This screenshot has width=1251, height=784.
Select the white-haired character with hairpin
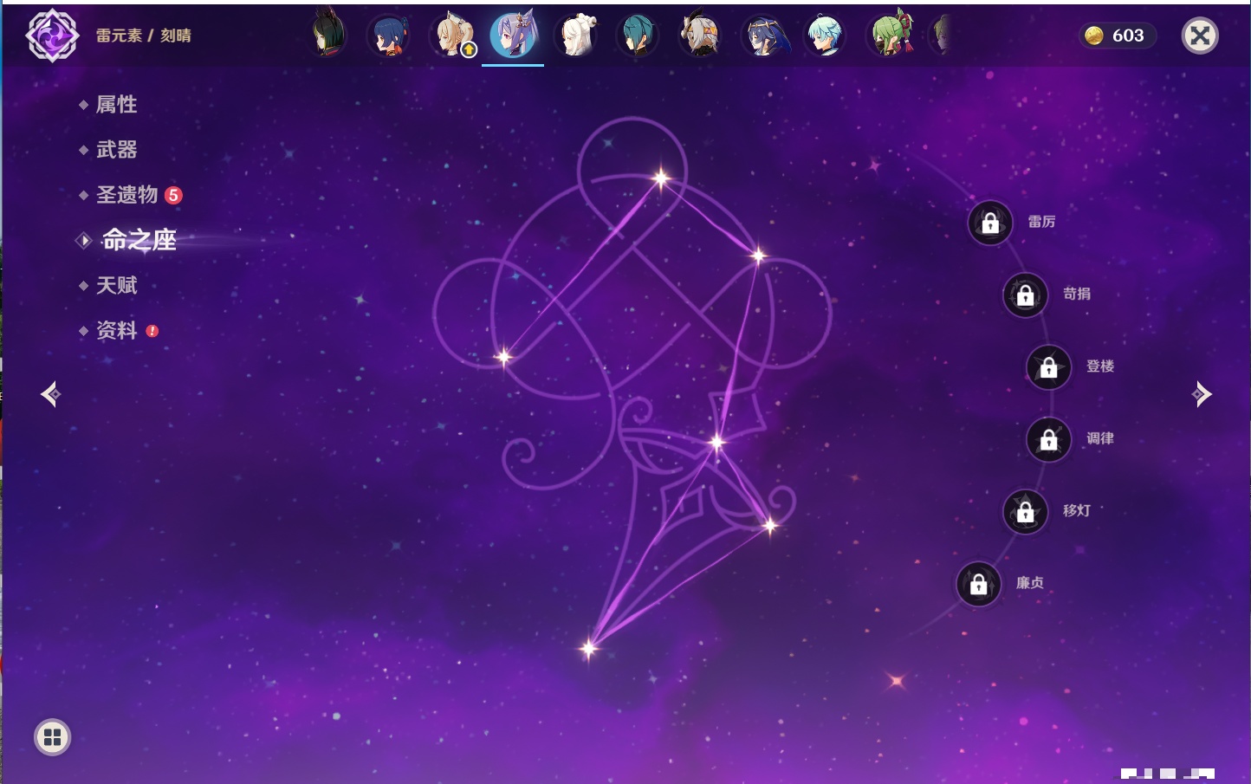[576, 36]
